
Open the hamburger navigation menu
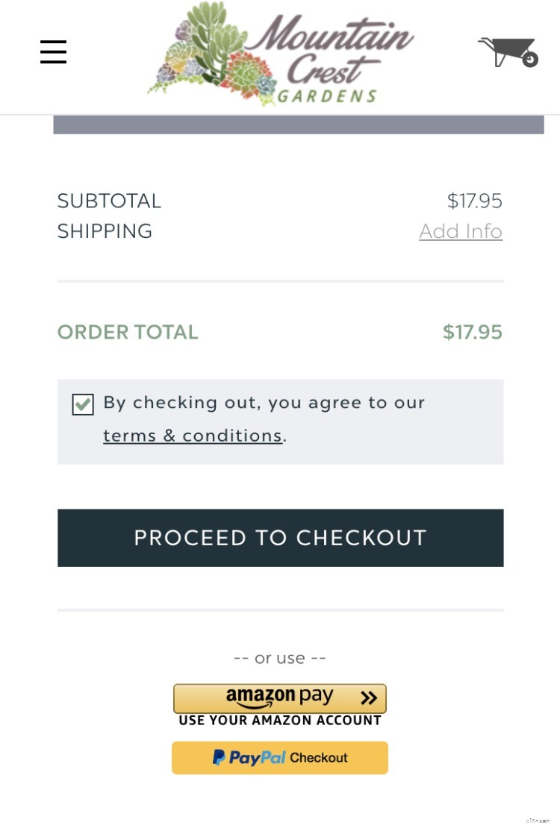53,52
